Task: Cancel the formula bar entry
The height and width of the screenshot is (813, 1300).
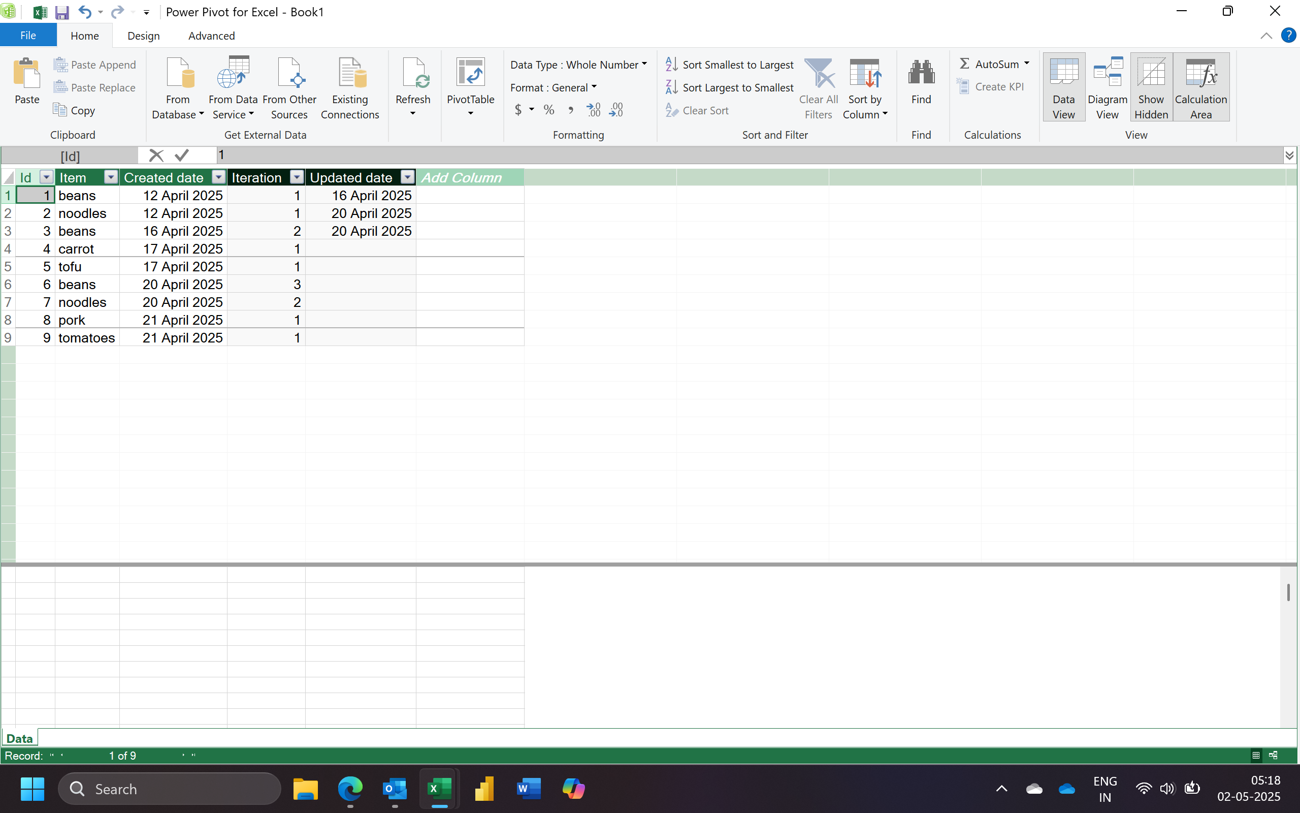Action: click(156, 155)
